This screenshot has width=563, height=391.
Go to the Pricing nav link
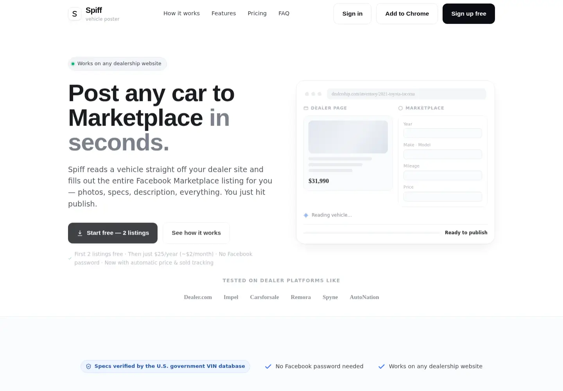257,13
